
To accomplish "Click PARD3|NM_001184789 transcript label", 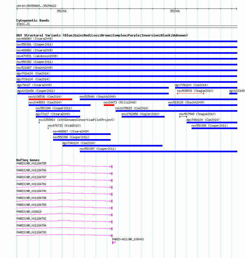I will (31, 205).
